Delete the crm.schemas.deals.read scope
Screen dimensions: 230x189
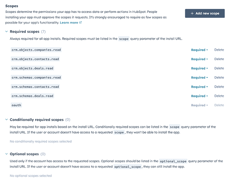click(x=219, y=96)
